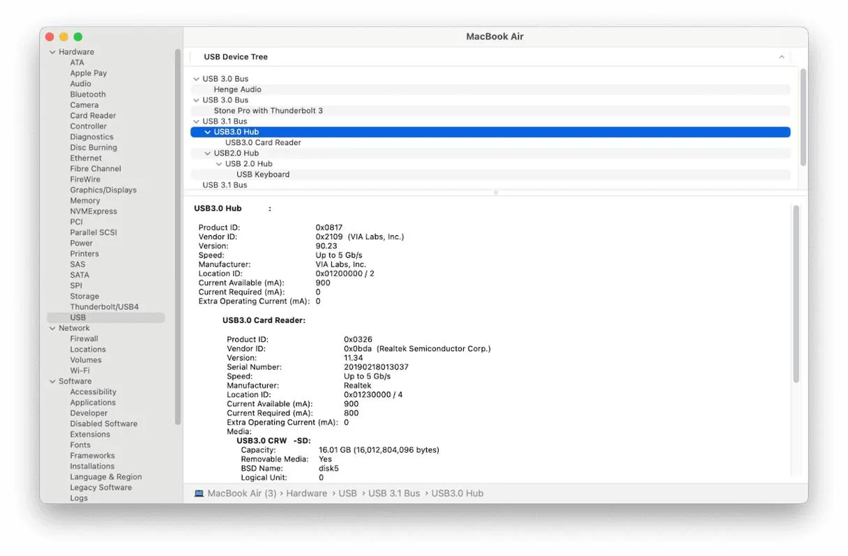Screen dimensions: 848x556
Task: Select Frameworks under Software
Action: pos(92,456)
